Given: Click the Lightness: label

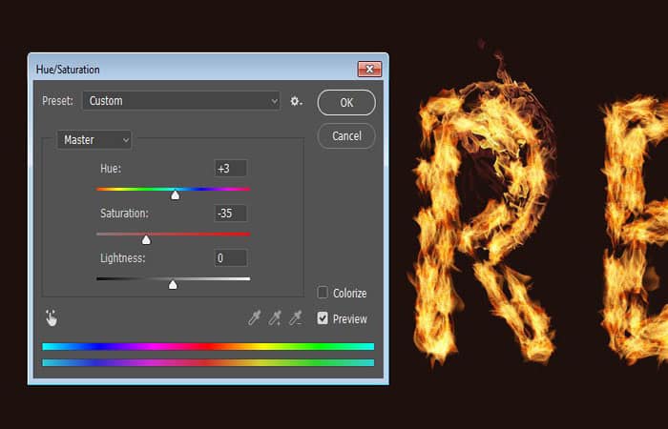Looking at the screenshot, I should [x=123, y=258].
